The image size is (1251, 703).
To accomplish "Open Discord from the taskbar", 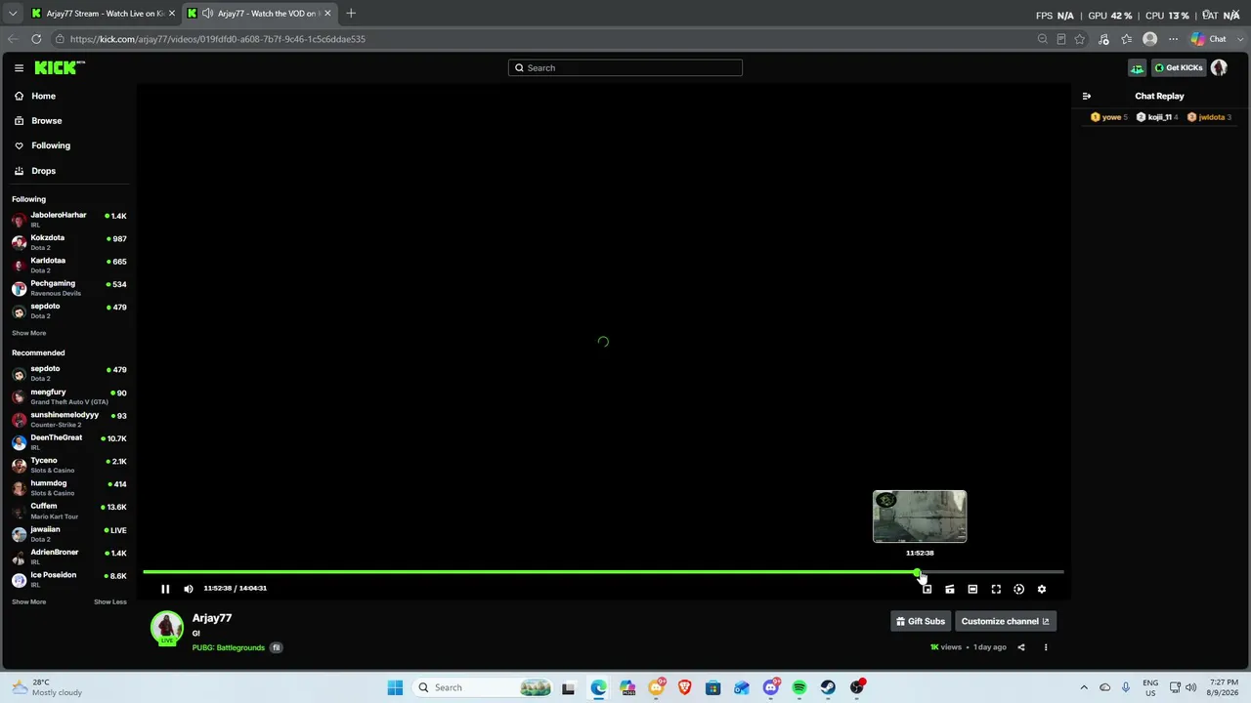I will point(771,687).
